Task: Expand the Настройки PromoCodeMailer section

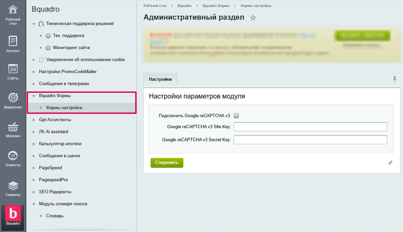Action: [x=33, y=71]
